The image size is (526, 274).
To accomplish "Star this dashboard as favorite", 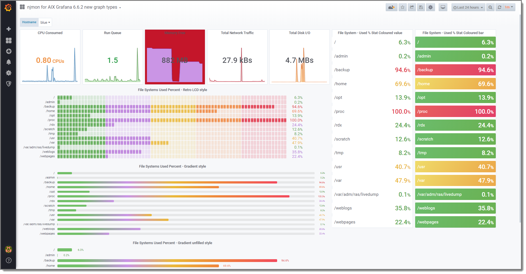I will point(403,8).
